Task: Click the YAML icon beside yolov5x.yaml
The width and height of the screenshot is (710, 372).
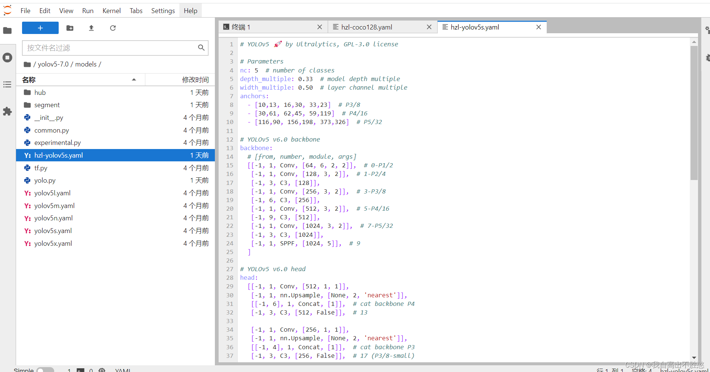Action: pos(27,244)
